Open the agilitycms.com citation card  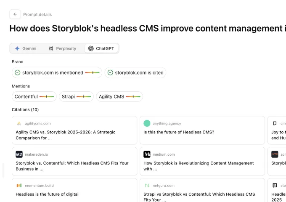pyautogui.click(x=74, y=130)
